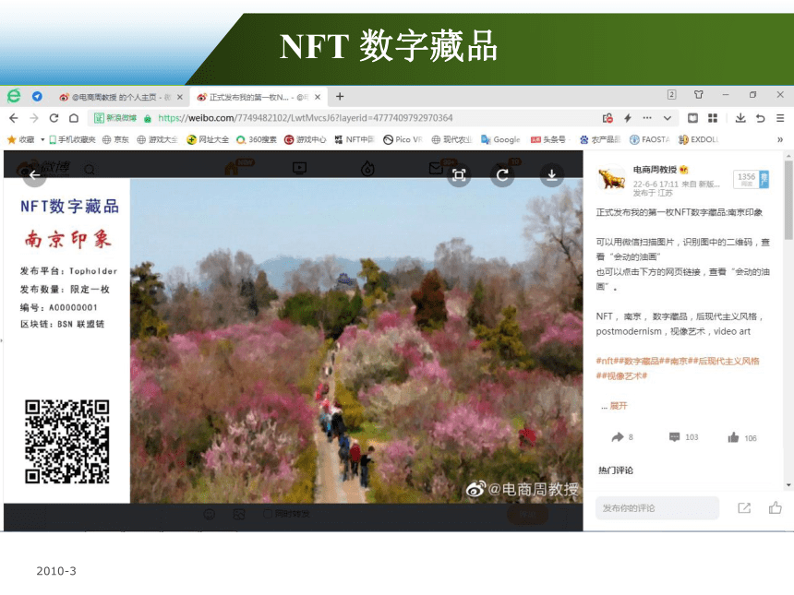Click the ##视像艺术# hashtag
Viewport: 794px width, 595px height.
[621, 375]
